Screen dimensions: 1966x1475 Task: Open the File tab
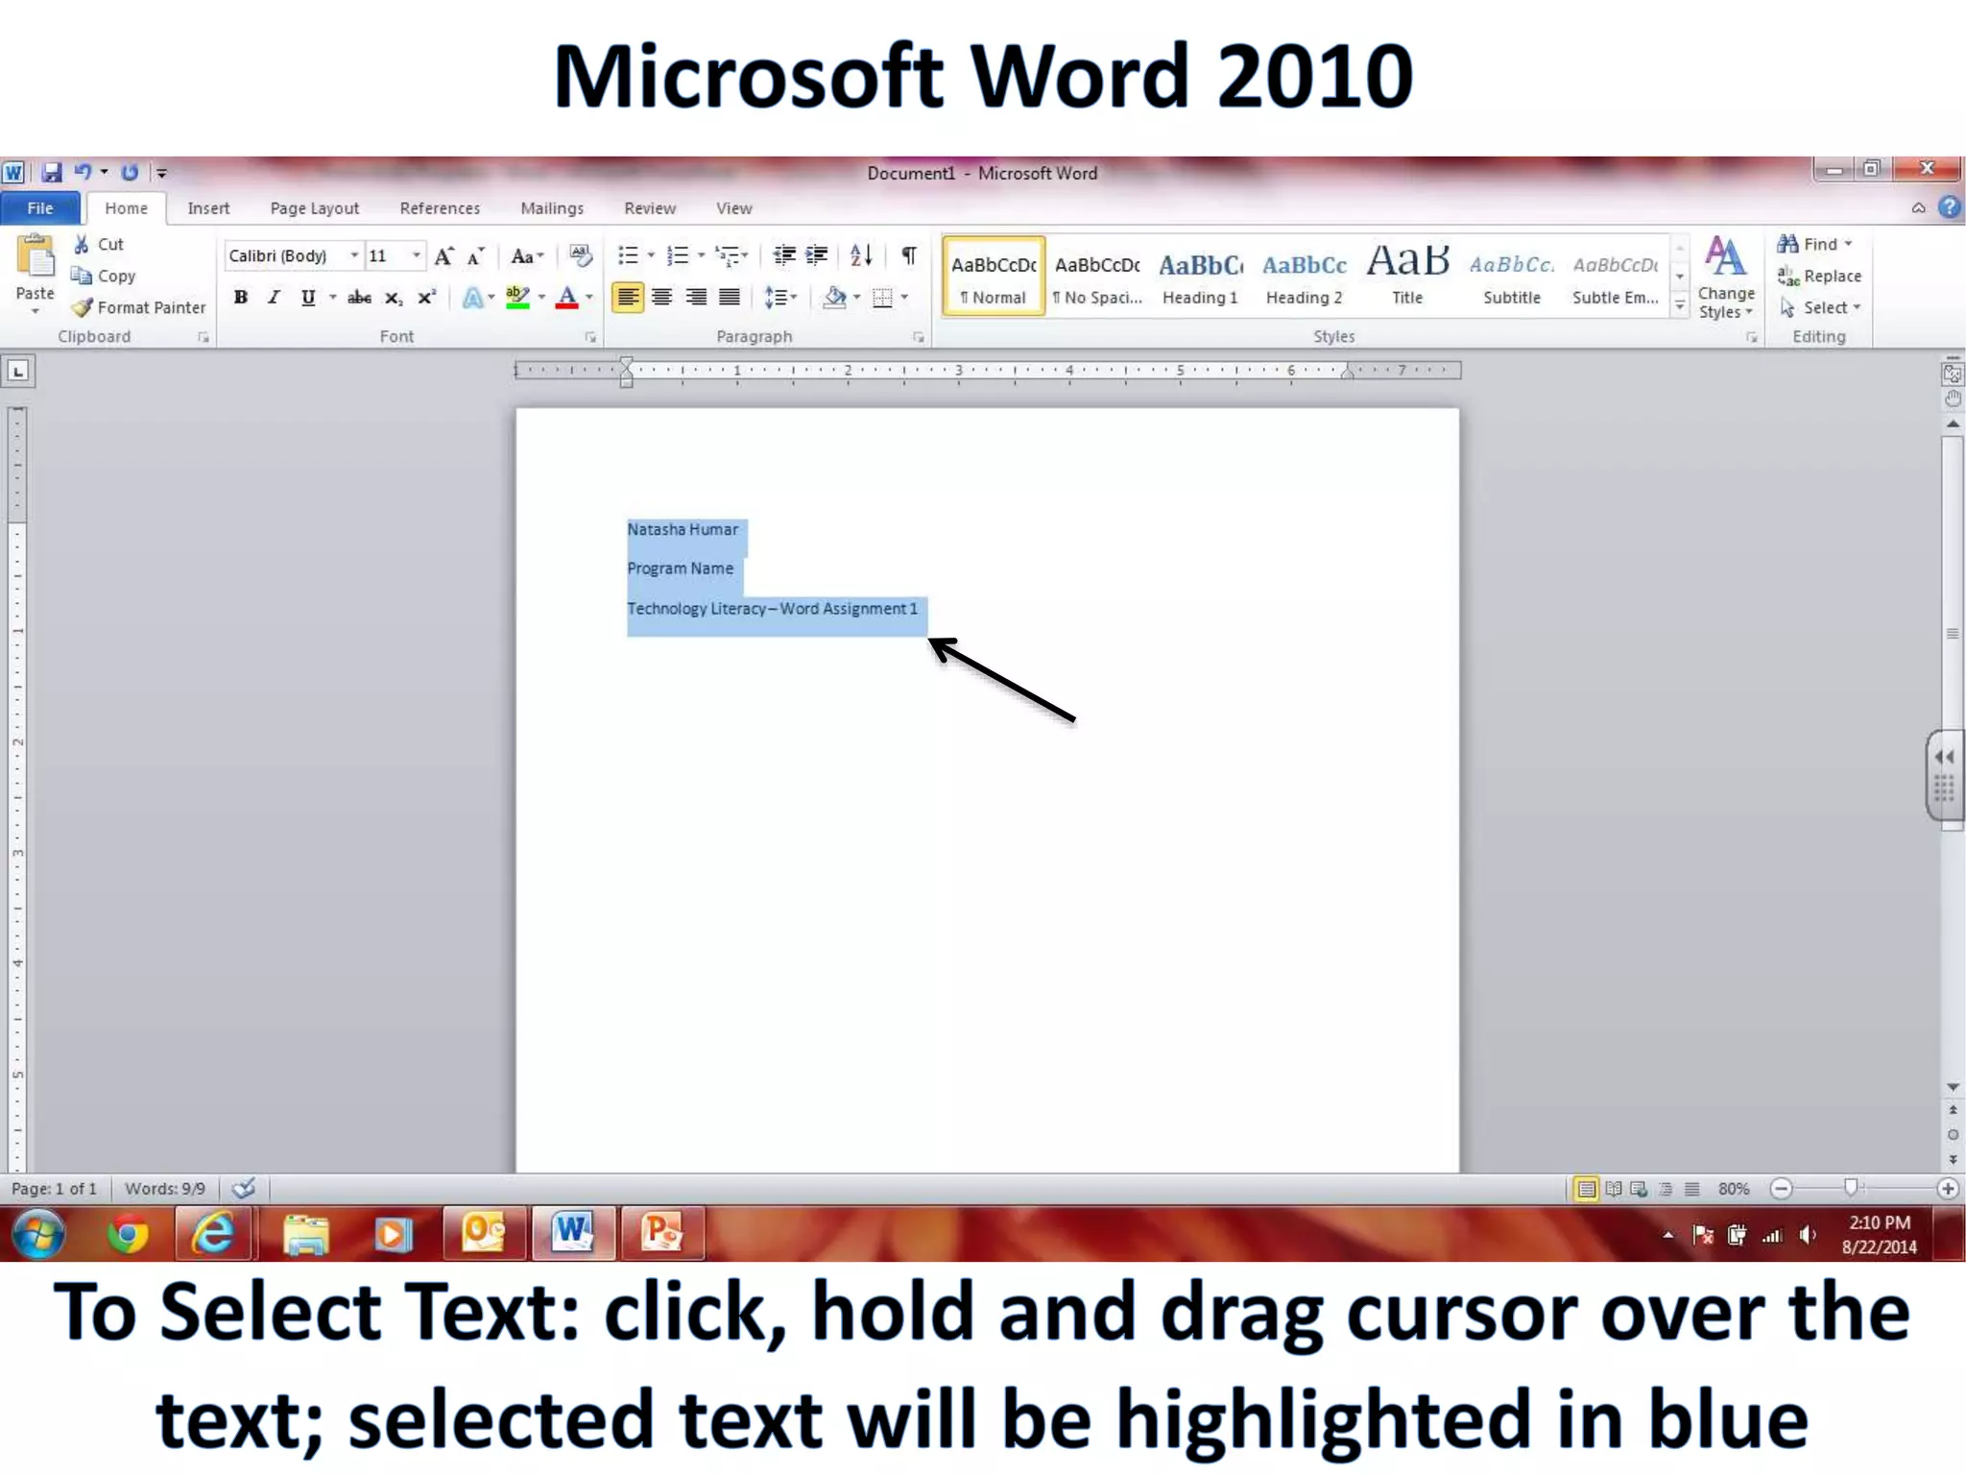40,208
